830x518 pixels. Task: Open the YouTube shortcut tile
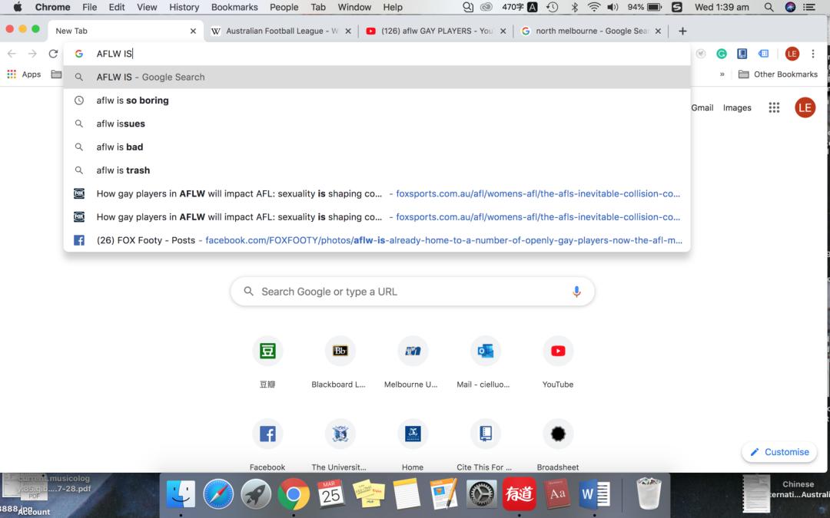[558, 351]
